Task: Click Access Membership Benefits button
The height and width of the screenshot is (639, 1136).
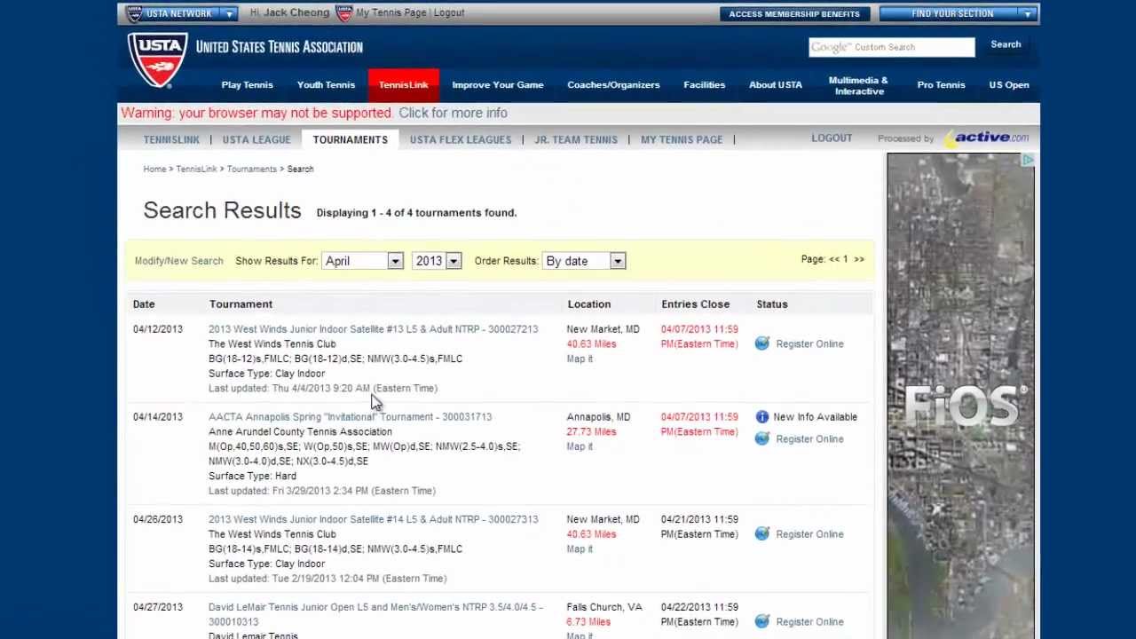Action: (x=794, y=13)
